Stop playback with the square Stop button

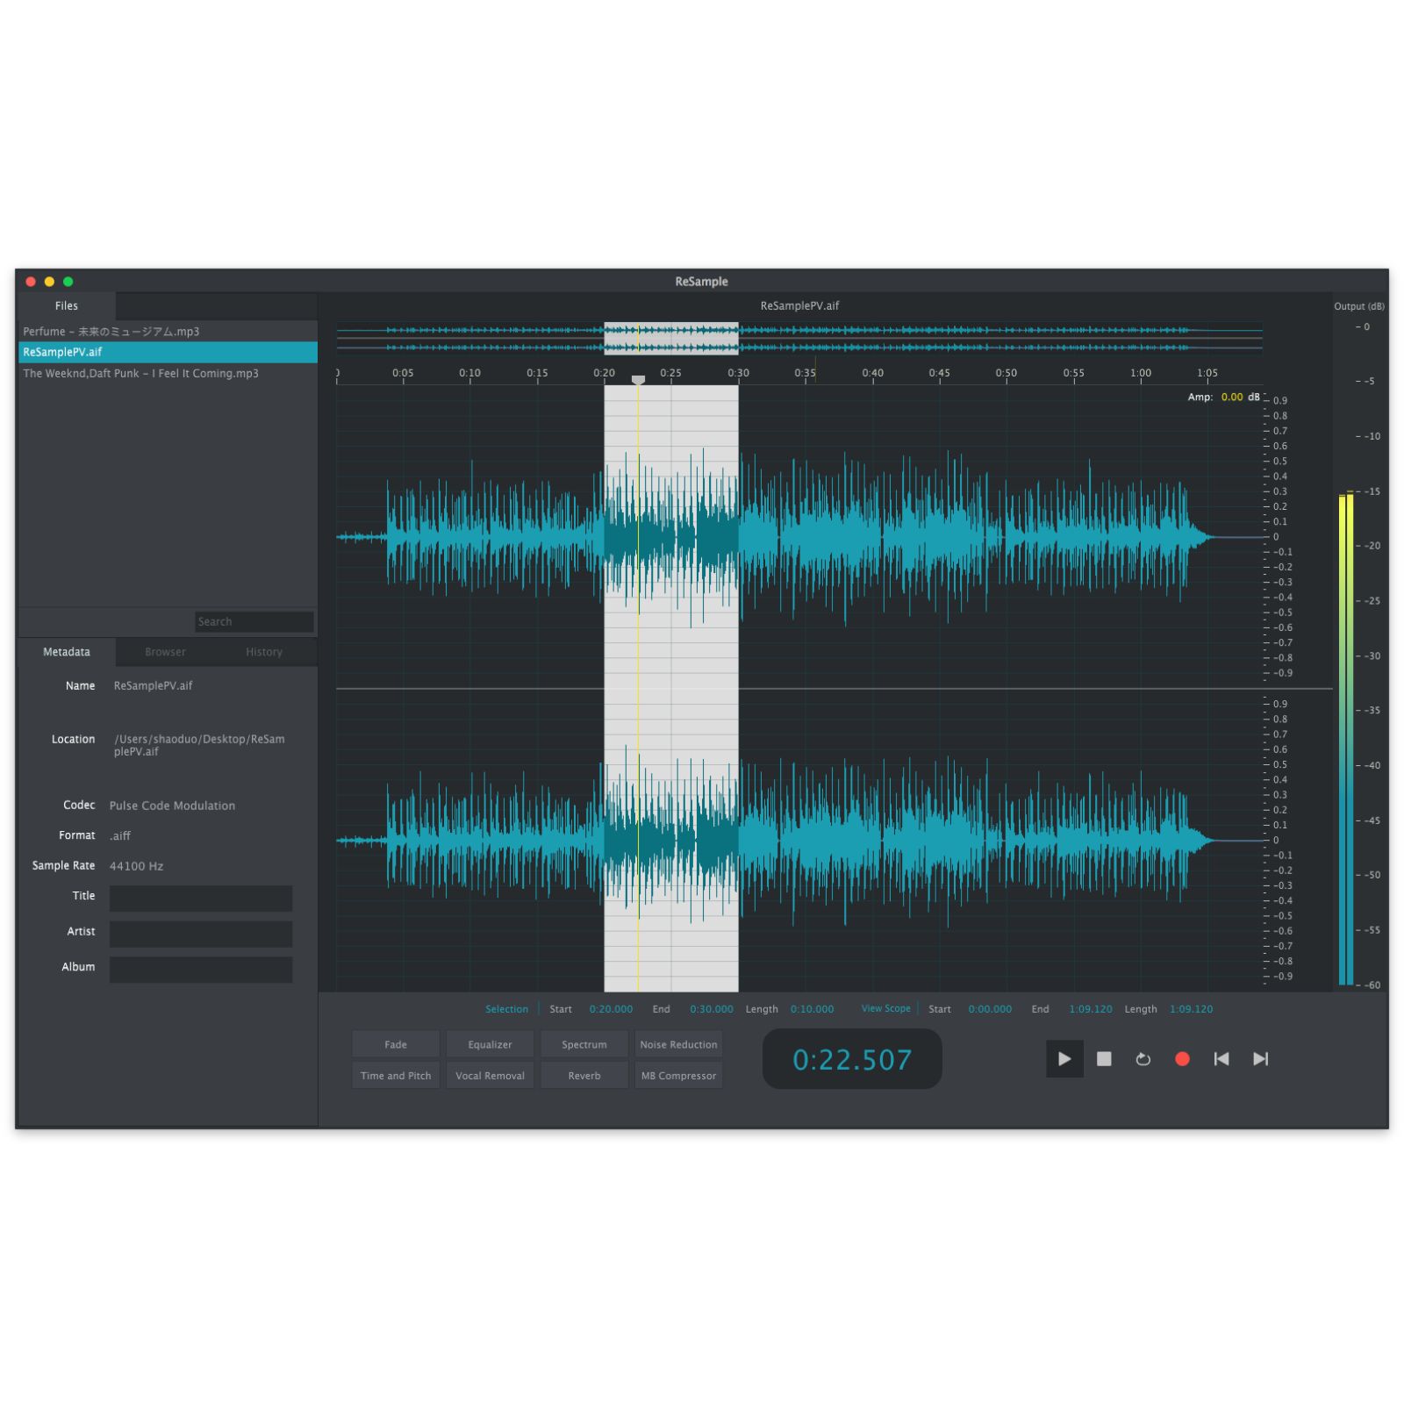(1104, 1059)
